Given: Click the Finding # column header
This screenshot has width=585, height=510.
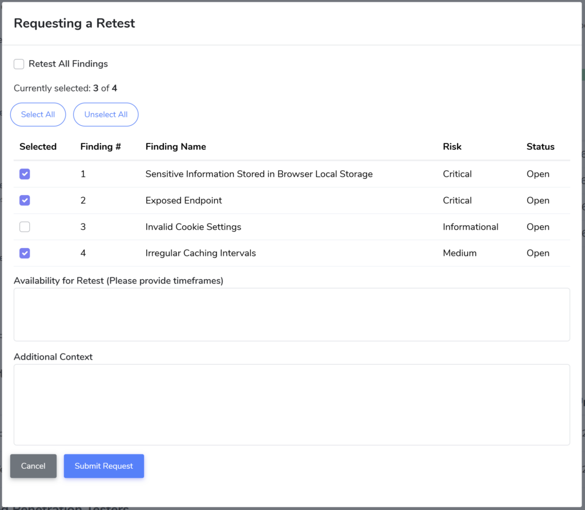Looking at the screenshot, I should [x=101, y=147].
